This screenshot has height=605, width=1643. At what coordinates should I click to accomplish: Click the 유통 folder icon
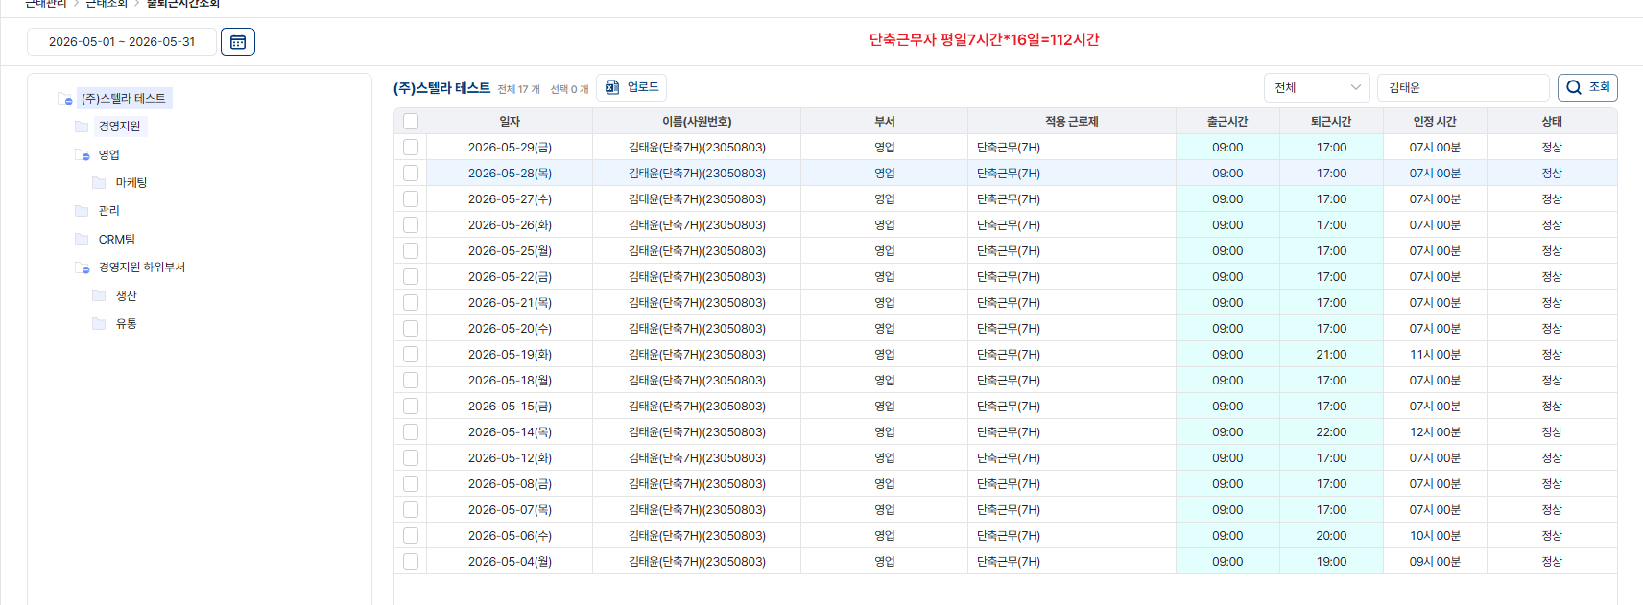point(99,324)
